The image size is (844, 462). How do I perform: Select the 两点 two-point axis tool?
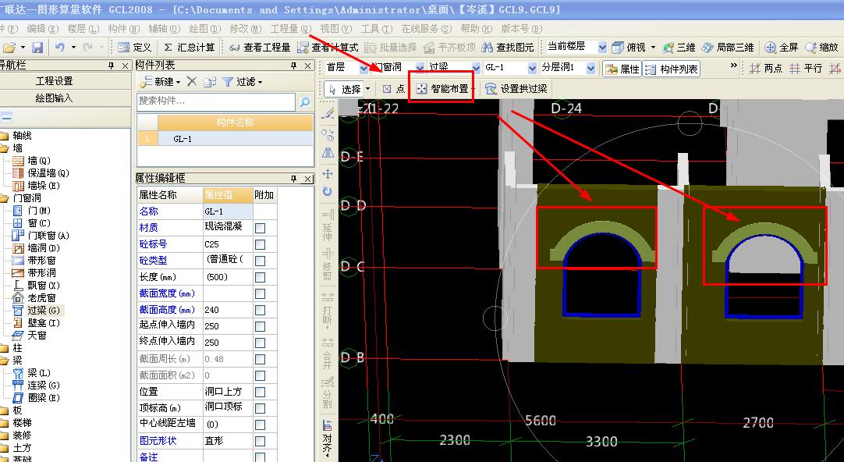pyautogui.click(x=766, y=69)
